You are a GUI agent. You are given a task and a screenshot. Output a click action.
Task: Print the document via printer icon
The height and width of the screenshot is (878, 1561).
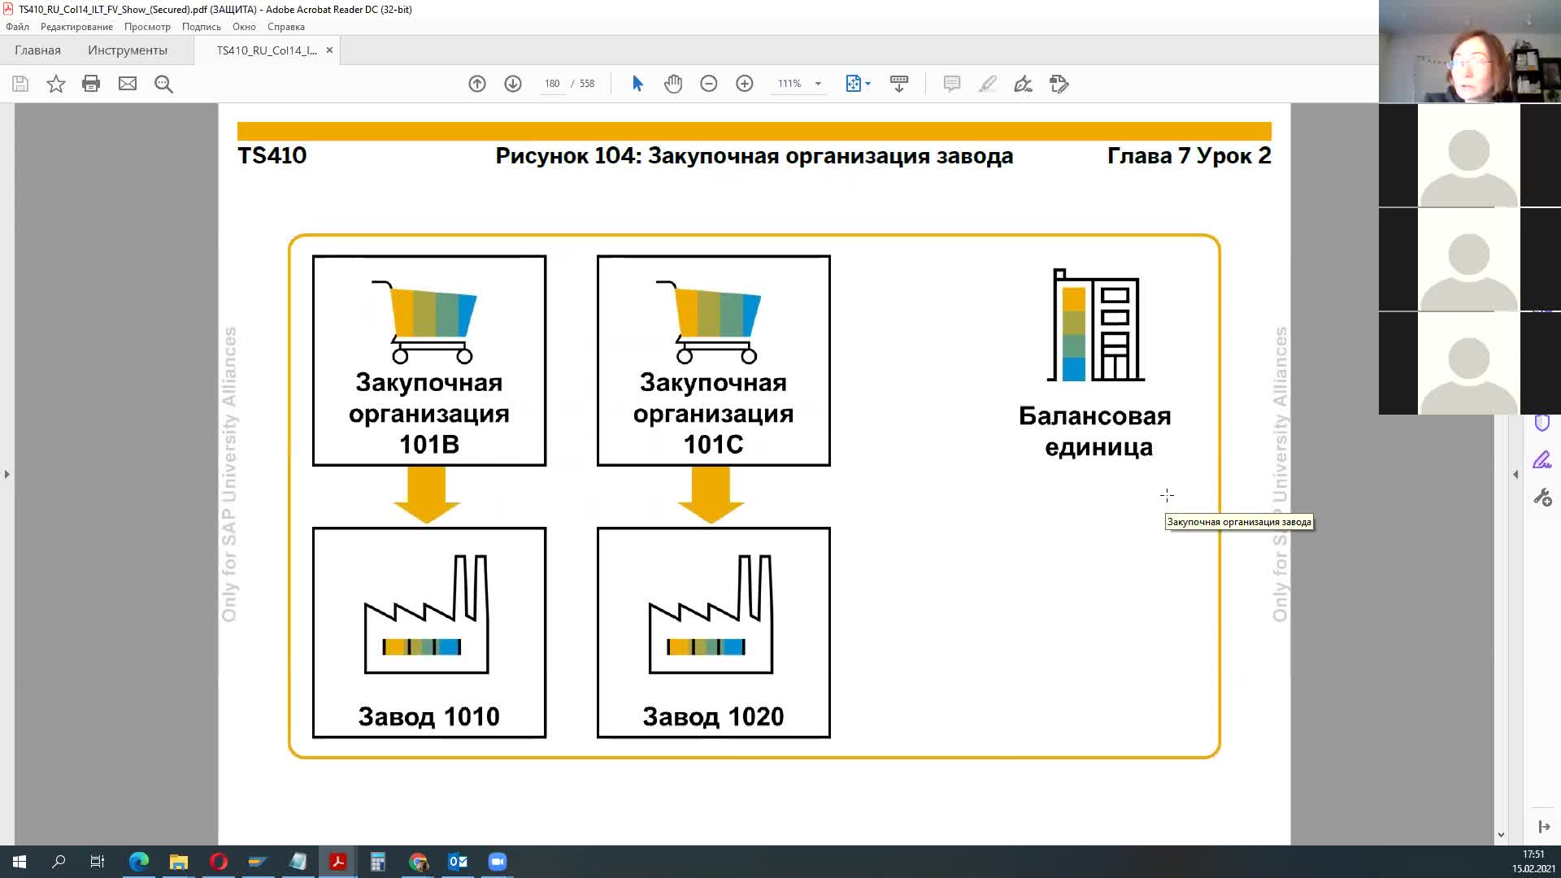tap(91, 84)
